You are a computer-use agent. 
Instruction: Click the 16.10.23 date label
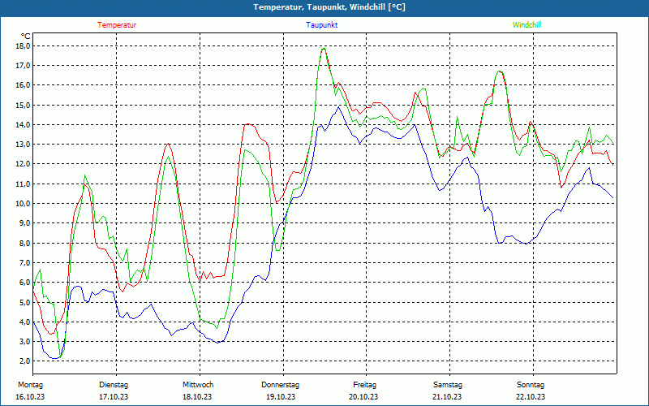[30, 396]
